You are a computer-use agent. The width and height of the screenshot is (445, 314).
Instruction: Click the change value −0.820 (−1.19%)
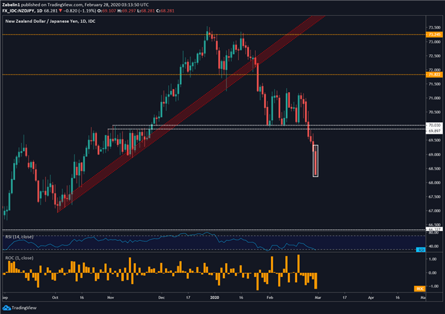pos(79,10)
